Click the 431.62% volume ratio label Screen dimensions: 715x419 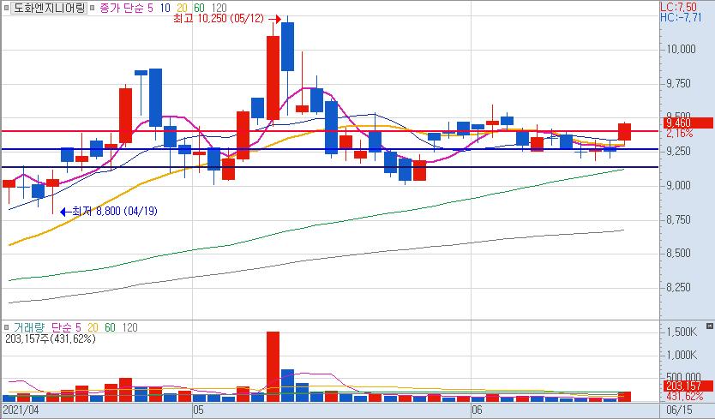(x=684, y=396)
